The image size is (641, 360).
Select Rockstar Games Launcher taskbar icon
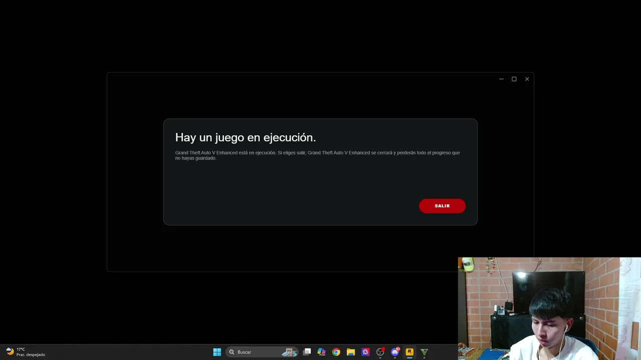click(410, 352)
